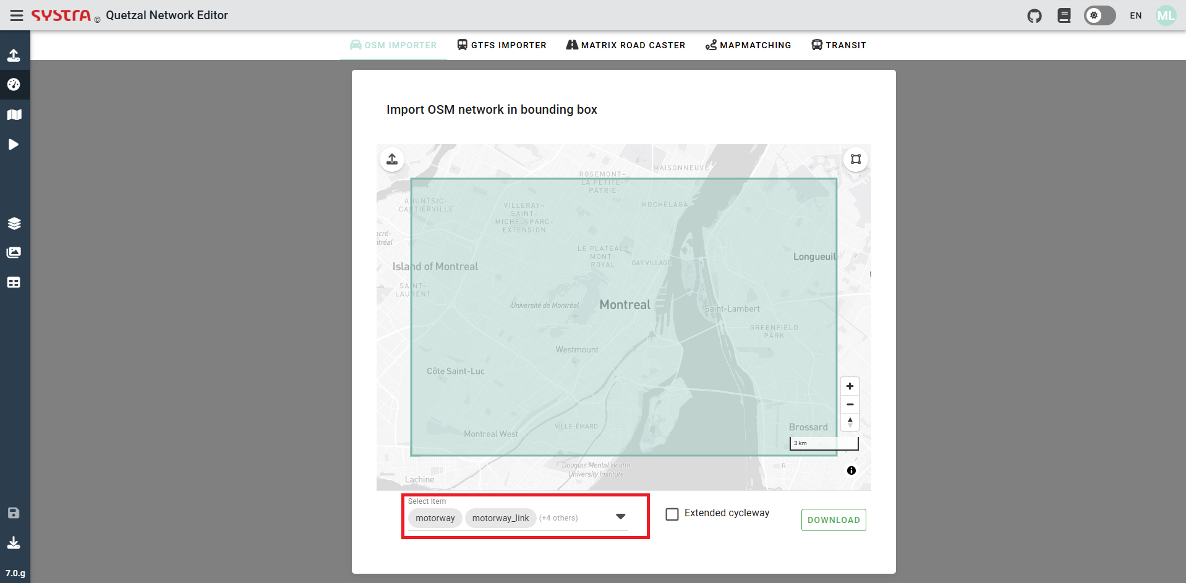1186x583 pixels.
Task: Expand the highway type dropdown arrow
Action: pyautogui.click(x=620, y=517)
